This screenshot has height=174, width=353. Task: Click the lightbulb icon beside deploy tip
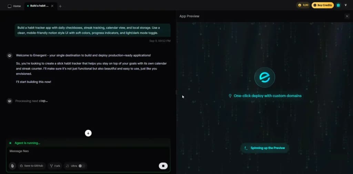pyautogui.click(x=230, y=96)
